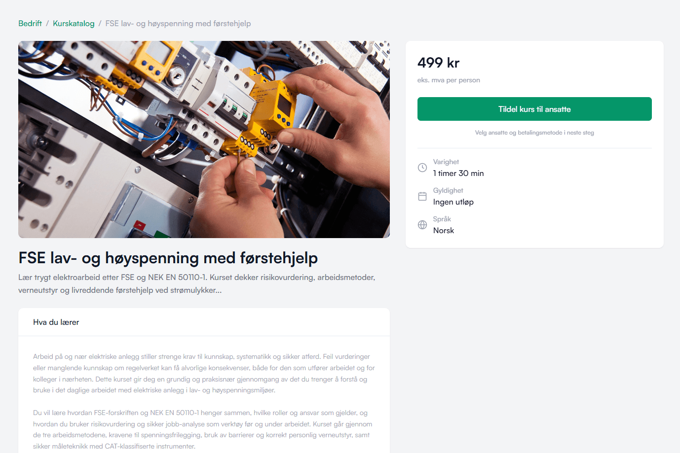Screen dimensions: 680x453
Task: Open the Bedrift breadcrumb link
Action: coord(30,24)
